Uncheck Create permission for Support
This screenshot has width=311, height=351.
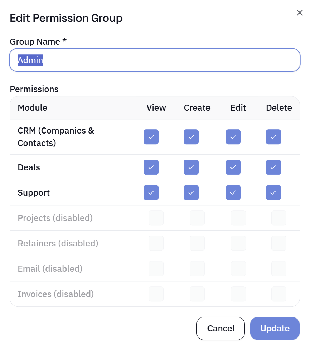click(191, 192)
